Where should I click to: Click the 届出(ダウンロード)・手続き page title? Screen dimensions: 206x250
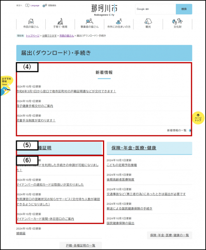[x=56, y=53]
